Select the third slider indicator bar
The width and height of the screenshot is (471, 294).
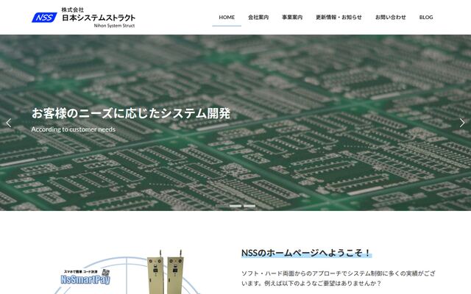pyautogui.click(x=249, y=206)
